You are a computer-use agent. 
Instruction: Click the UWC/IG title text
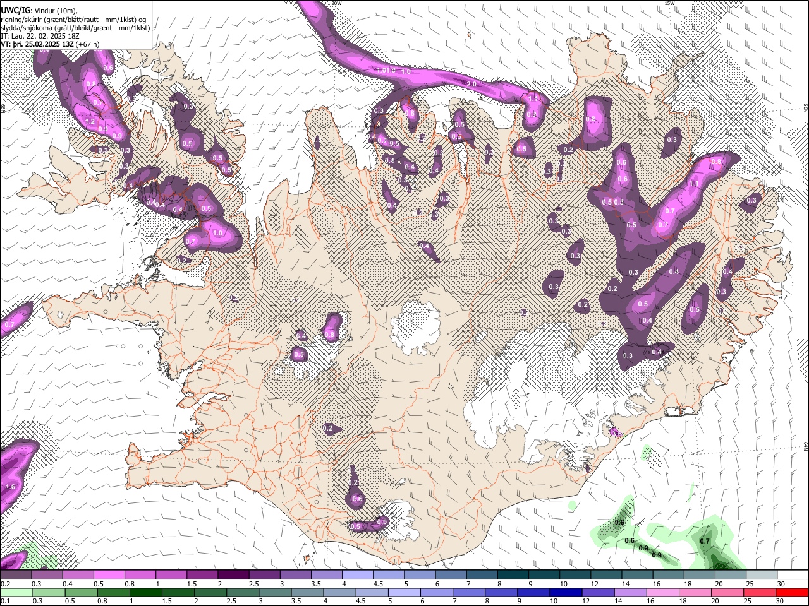click(x=15, y=10)
